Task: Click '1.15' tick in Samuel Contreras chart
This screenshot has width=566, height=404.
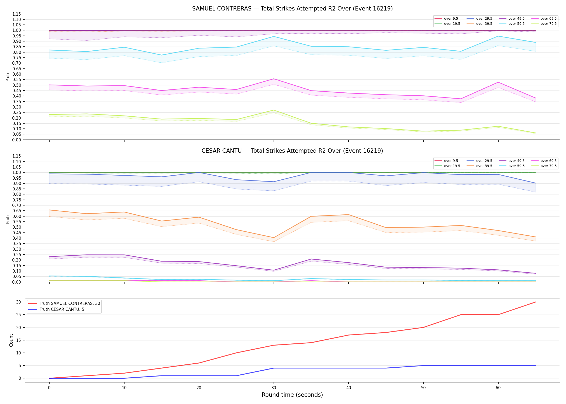Action: [x=17, y=14]
